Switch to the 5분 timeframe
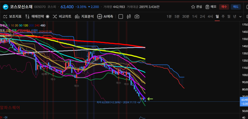Screen dimensions: 248x119 click(177, 16)
